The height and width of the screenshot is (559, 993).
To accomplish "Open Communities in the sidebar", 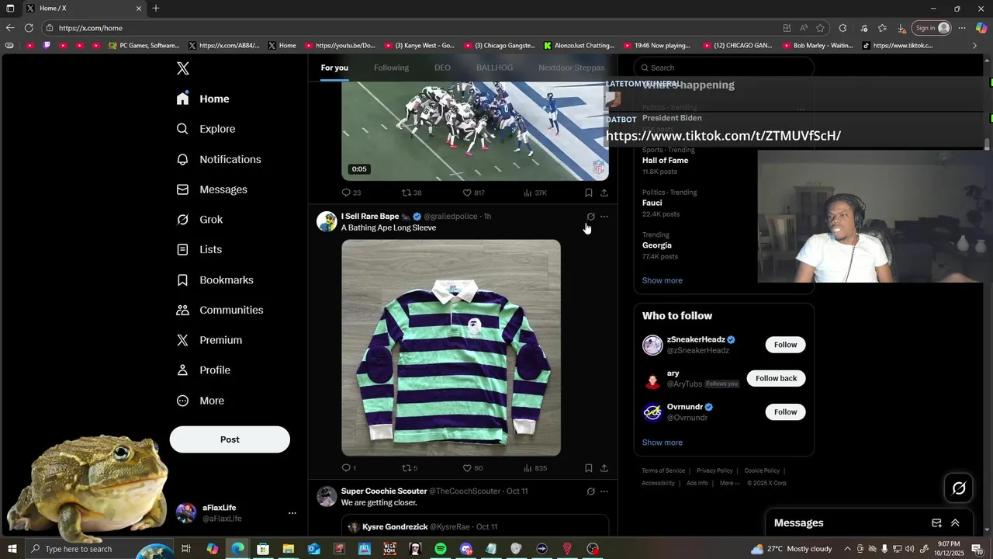I will tap(220, 310).
